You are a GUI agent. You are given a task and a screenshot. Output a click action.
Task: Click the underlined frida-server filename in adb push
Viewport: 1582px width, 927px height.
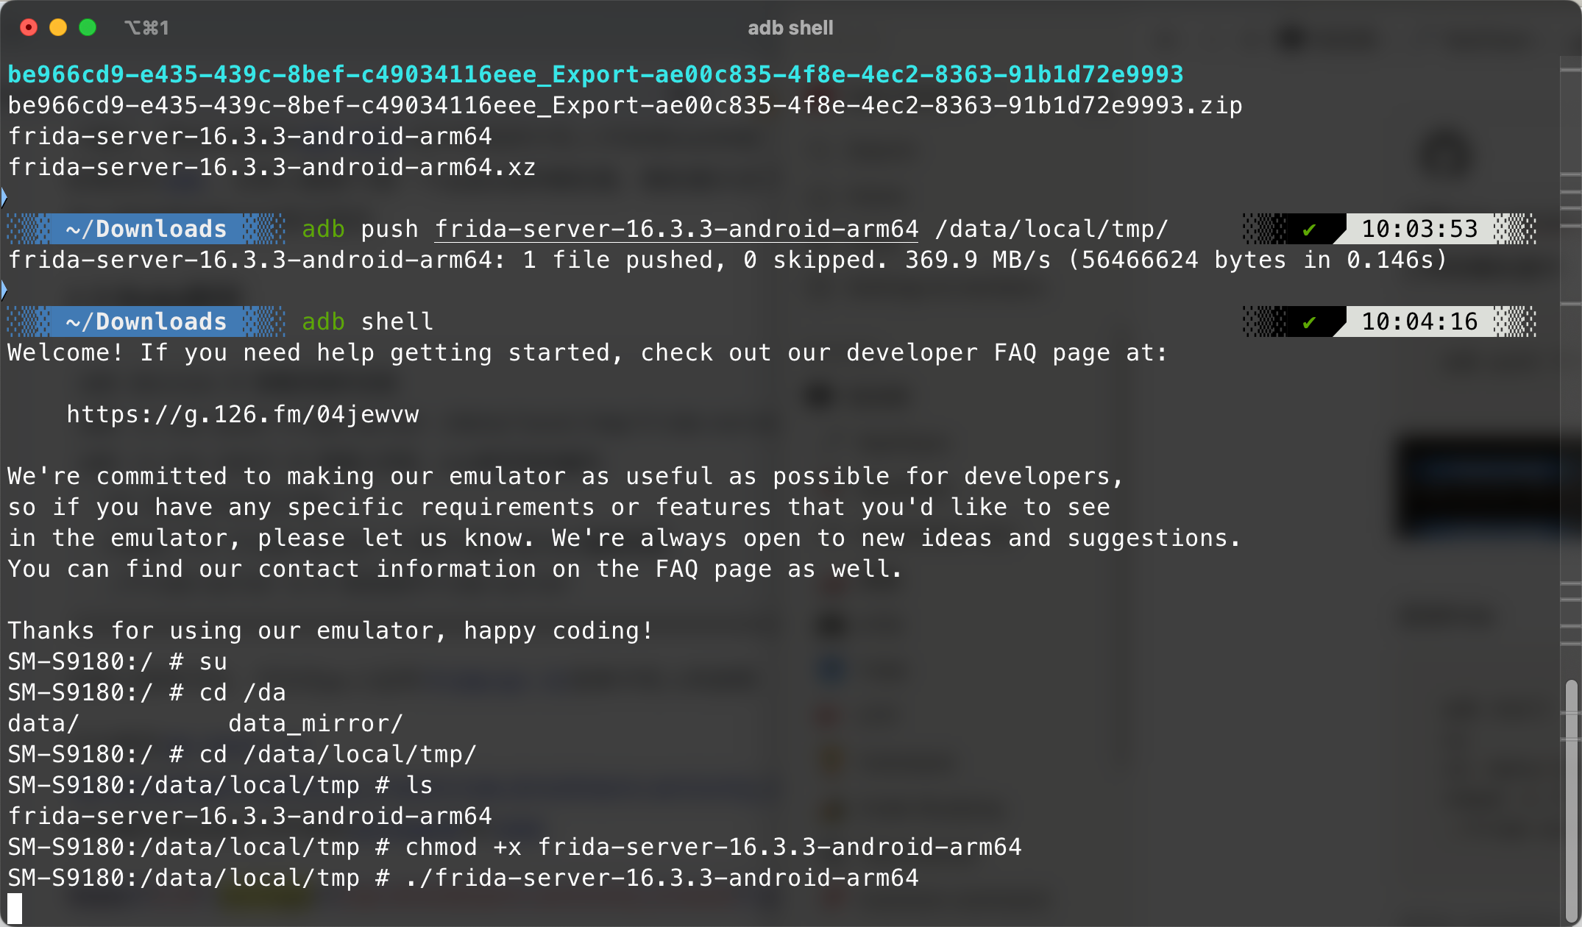tap(676, 230)
